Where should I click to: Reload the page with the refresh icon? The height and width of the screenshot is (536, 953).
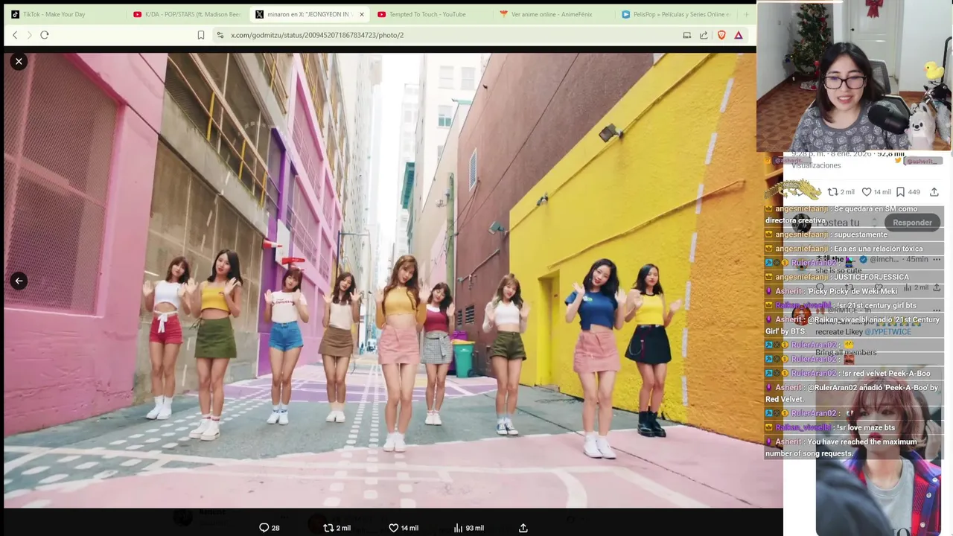(x=45, y=35)
